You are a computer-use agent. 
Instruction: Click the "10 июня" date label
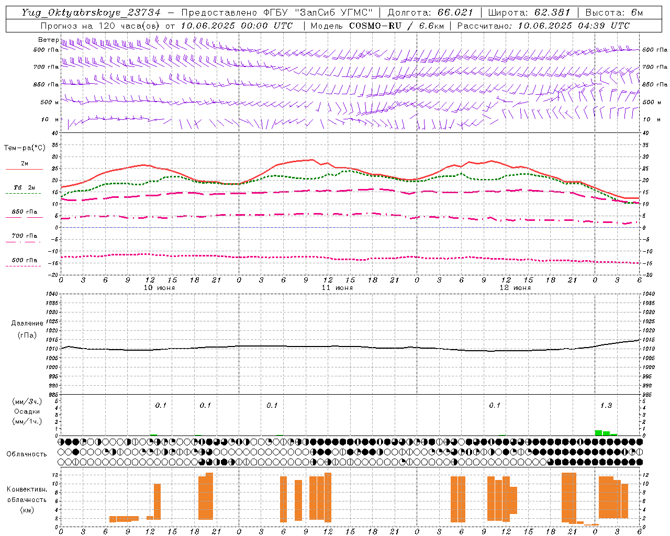coord(159,288)
